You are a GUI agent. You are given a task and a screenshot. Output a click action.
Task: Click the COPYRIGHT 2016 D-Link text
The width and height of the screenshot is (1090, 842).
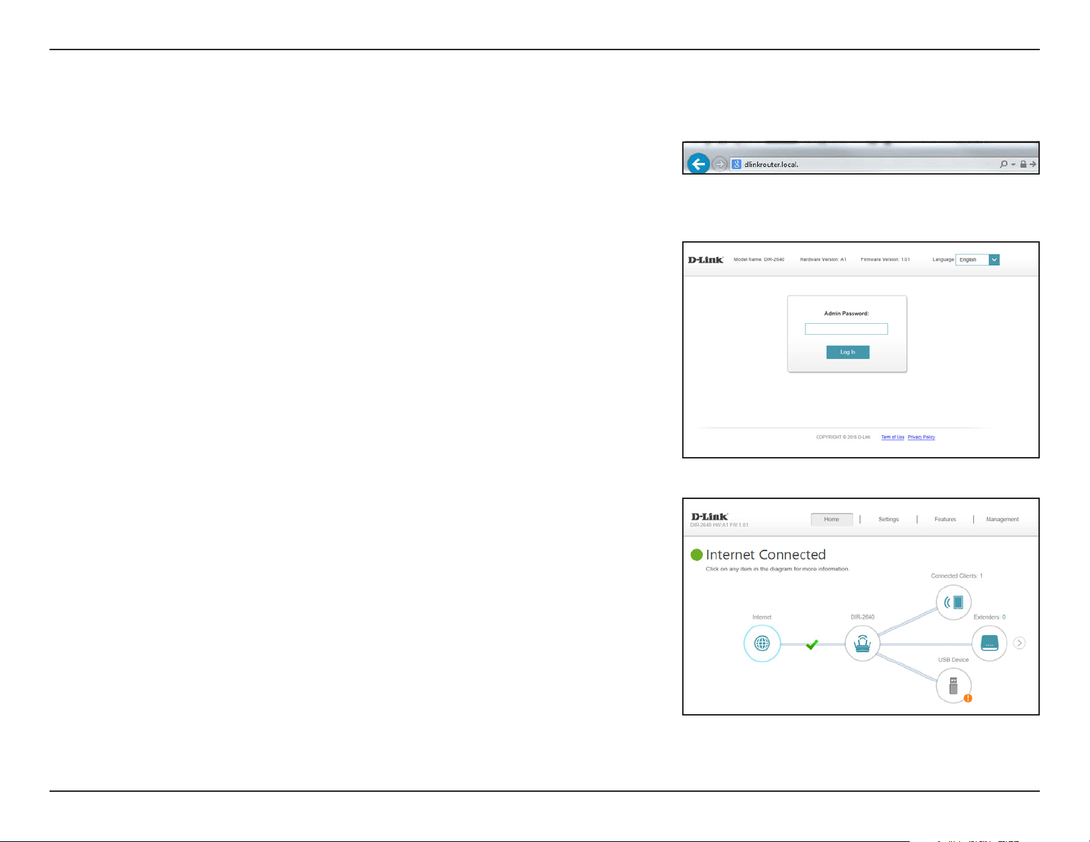coord(843,437)
